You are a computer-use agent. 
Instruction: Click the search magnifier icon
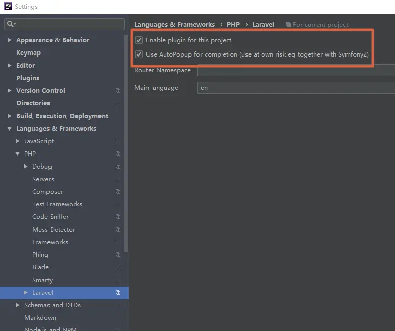click(x=11, y=24)
